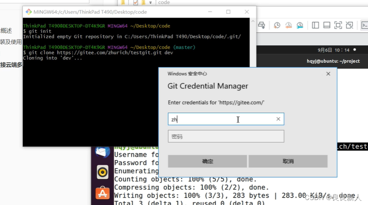This screenshot has width=368, height=205.
Task: Clear the username field with the X icon
Action: (278, 119)
